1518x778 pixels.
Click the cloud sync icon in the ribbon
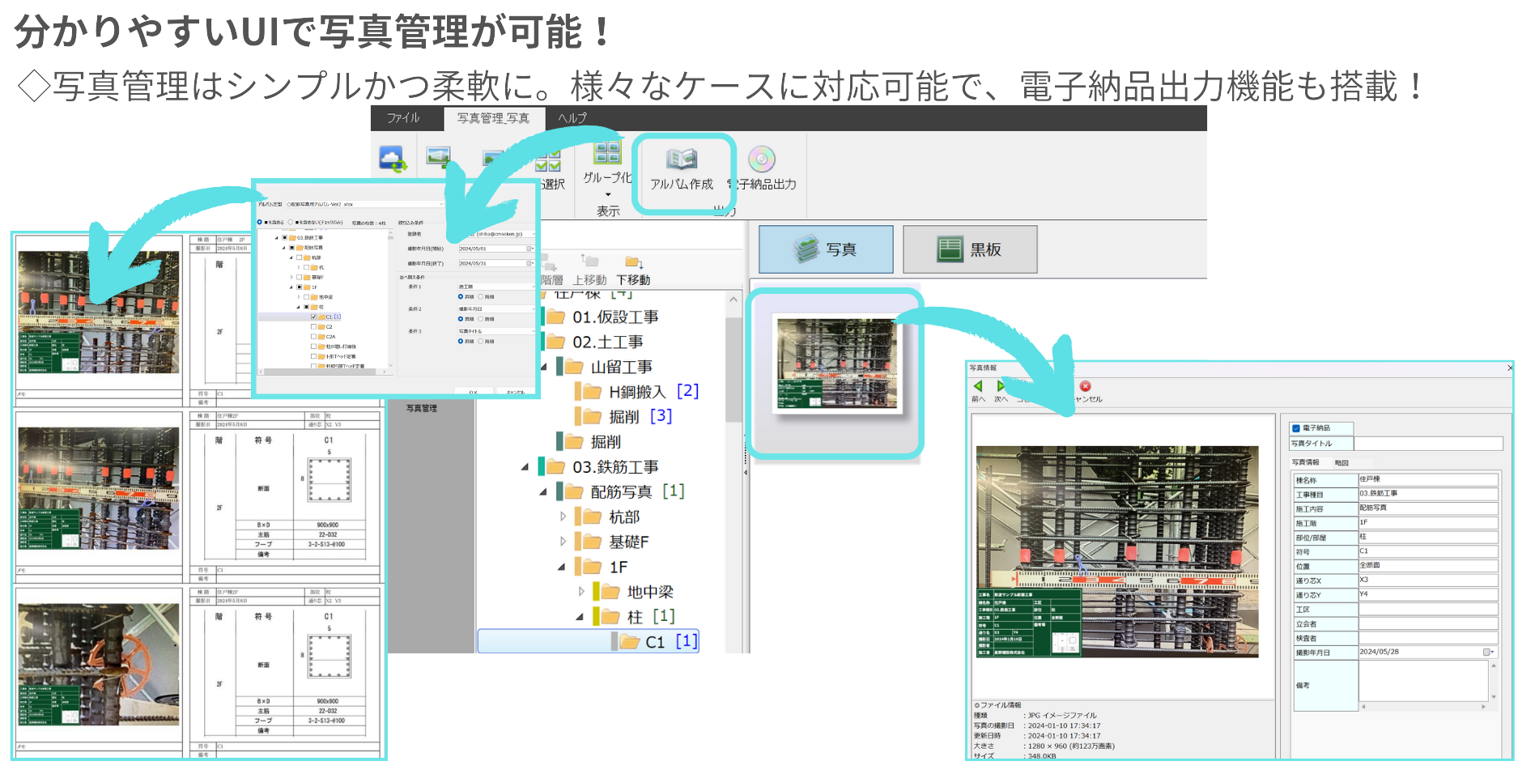[393, 159]
